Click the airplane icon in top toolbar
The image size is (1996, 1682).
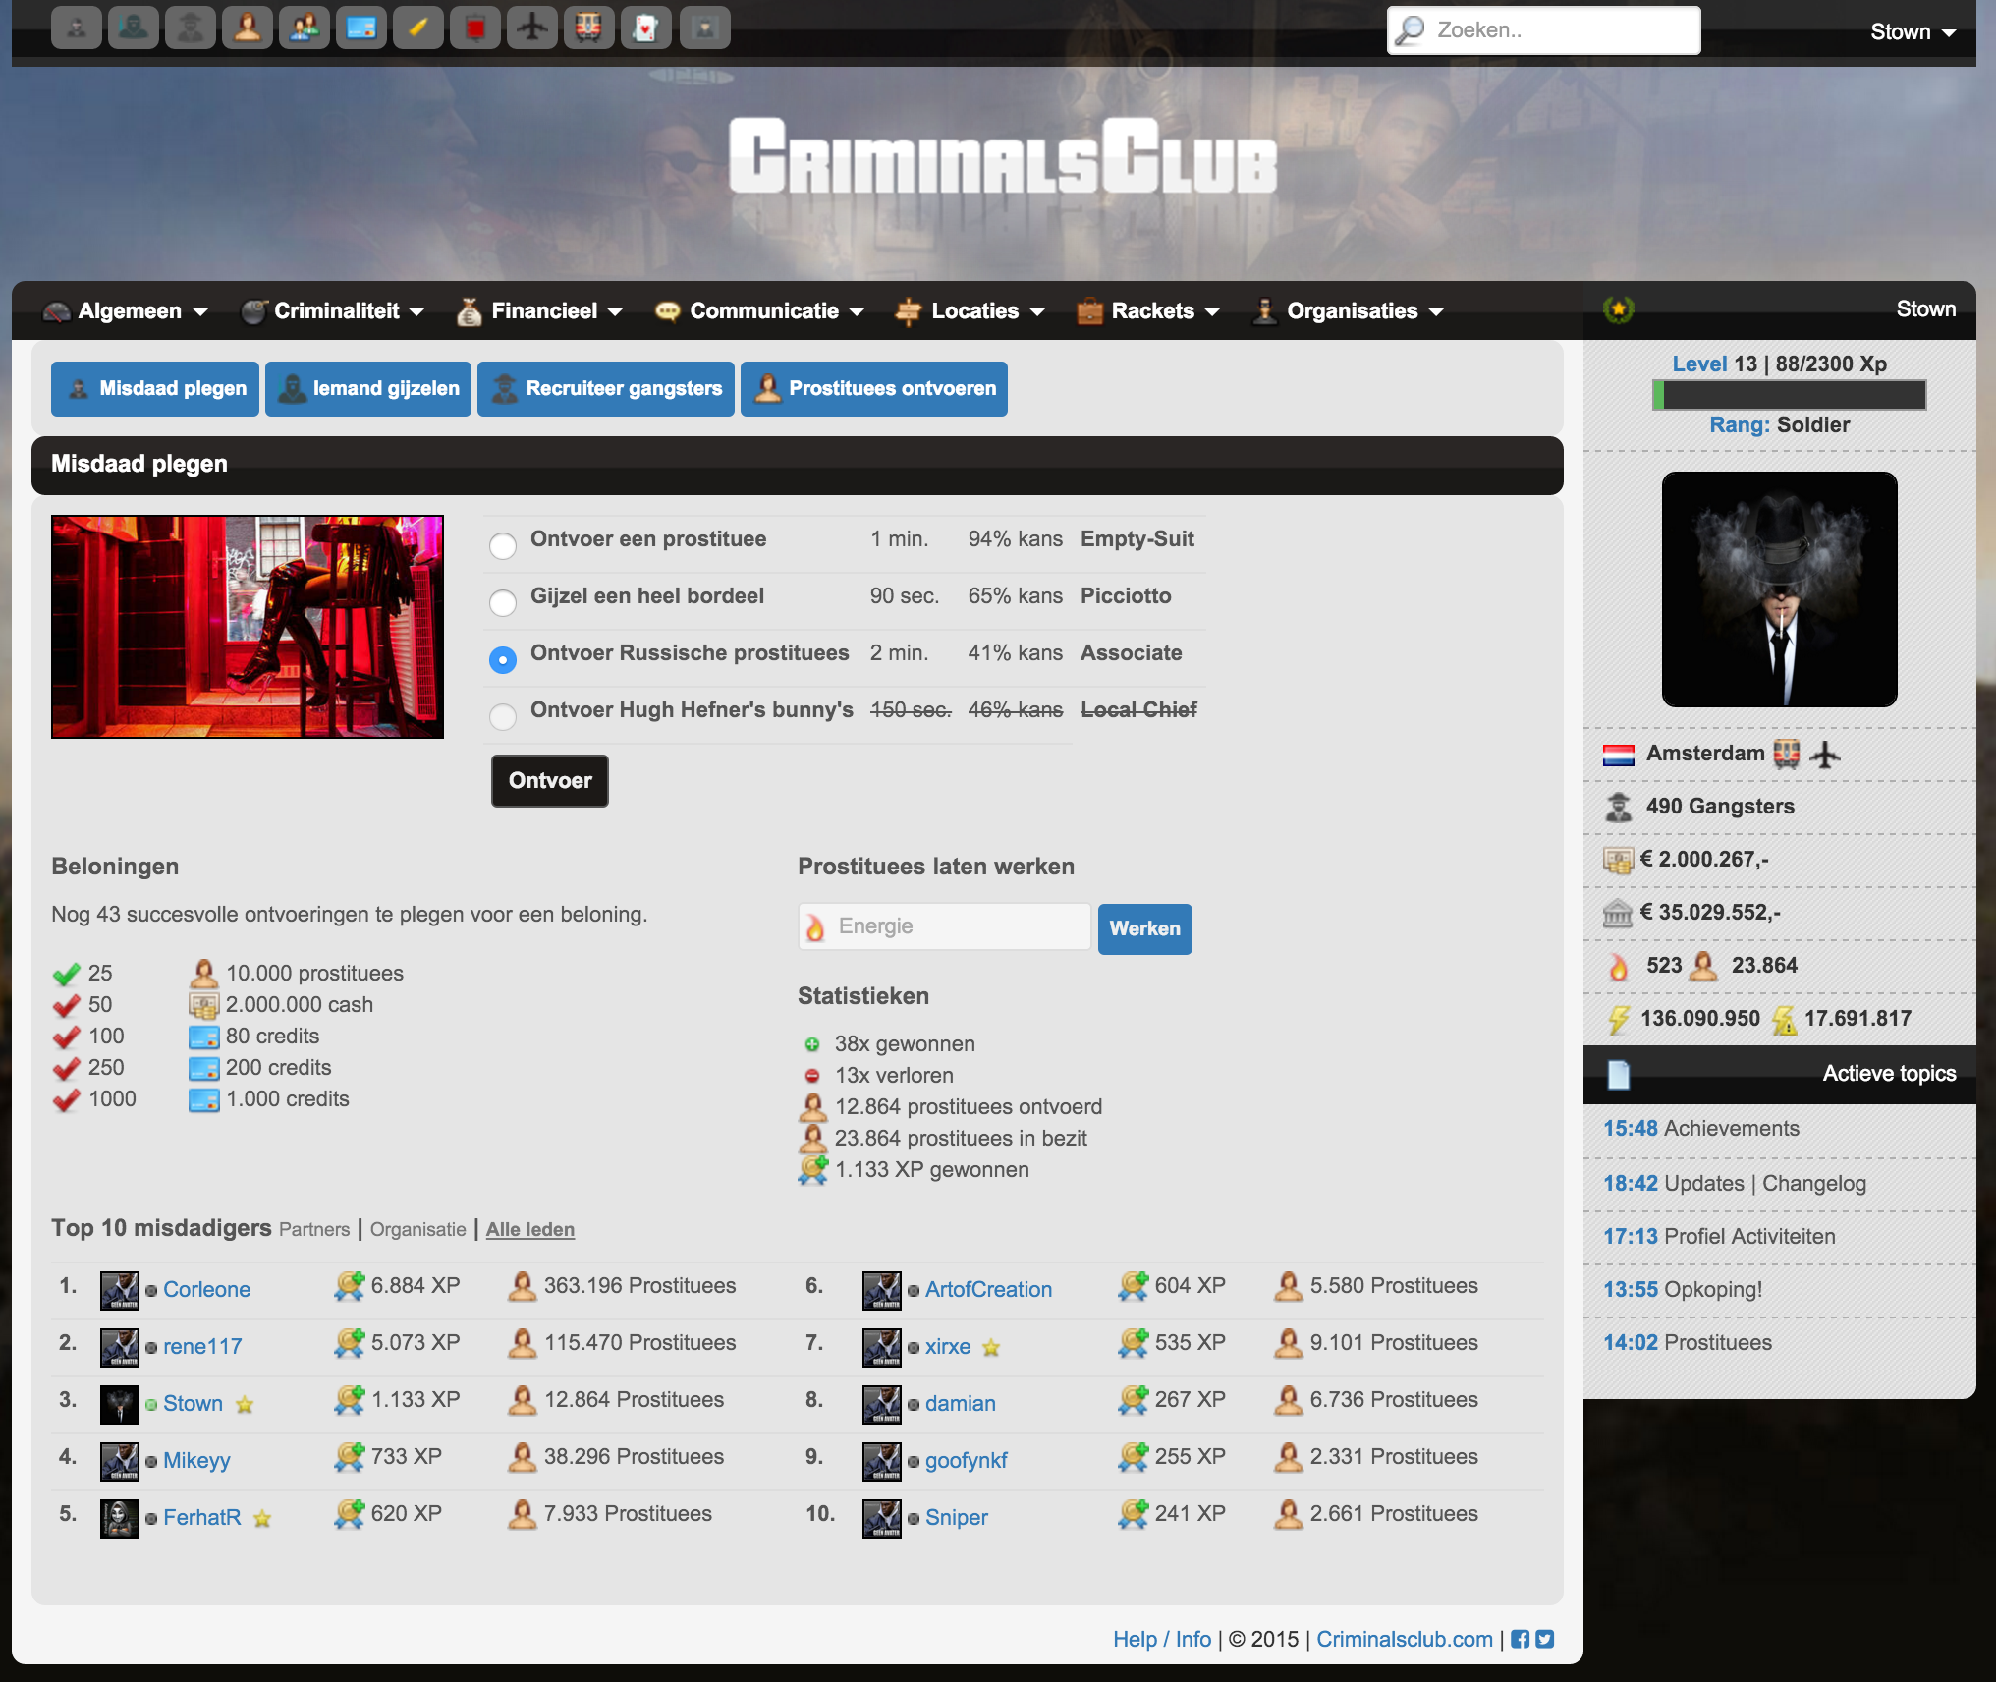pyautogui.click(x=531, y=28)
